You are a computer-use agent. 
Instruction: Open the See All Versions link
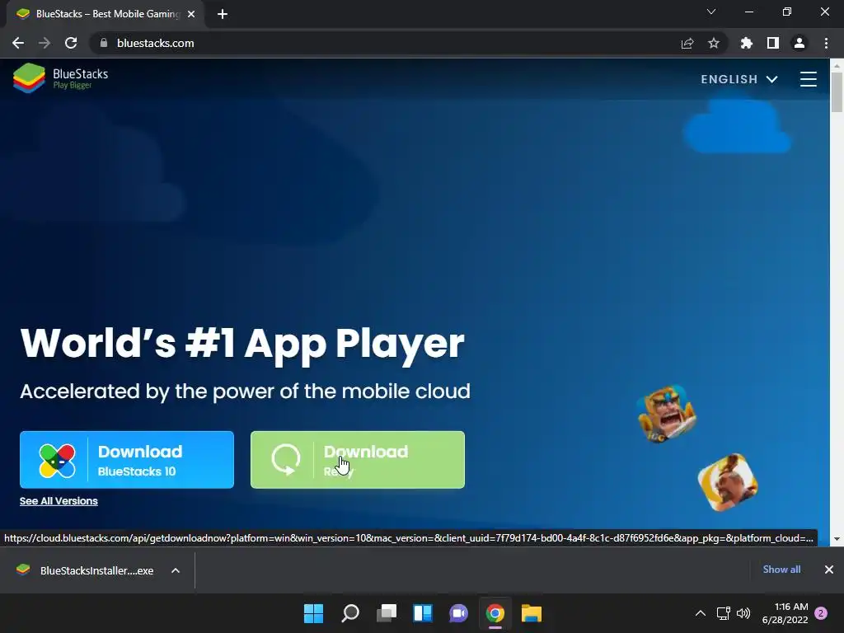pos(59,501)
